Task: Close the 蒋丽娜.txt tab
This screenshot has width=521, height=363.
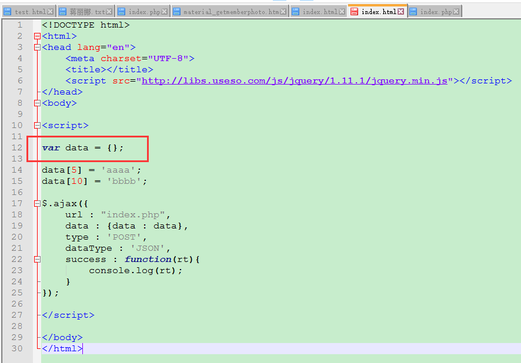Action: pyautogui.click(x=109, y=12)
